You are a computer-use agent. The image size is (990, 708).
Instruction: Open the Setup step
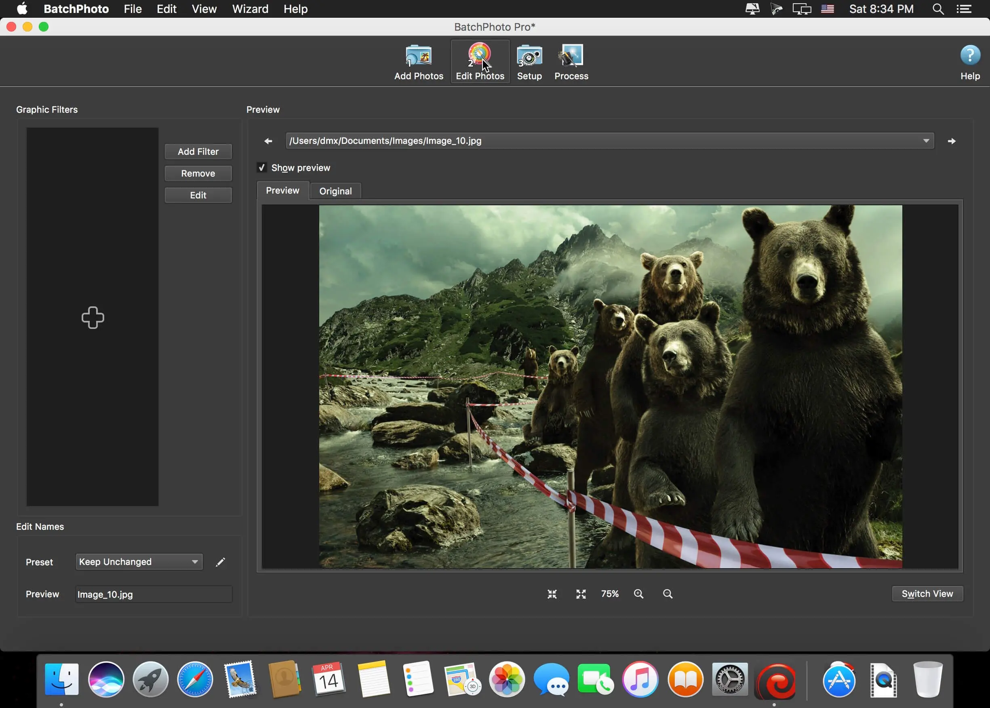[x=529, y=61]
